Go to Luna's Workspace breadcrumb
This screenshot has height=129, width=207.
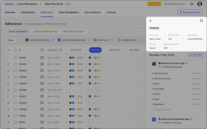tap(27, 4)
